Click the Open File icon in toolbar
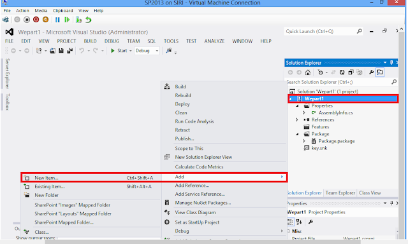Image resolution: width=408 pixels, height=244 pixels. pos(52,51)
